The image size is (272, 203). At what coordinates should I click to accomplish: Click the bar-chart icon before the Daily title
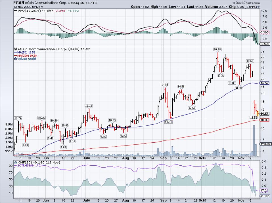(15, 49)
